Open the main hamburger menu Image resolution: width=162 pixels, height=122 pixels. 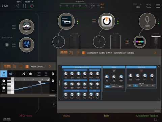pyautogui.click(x=158, y=6)
